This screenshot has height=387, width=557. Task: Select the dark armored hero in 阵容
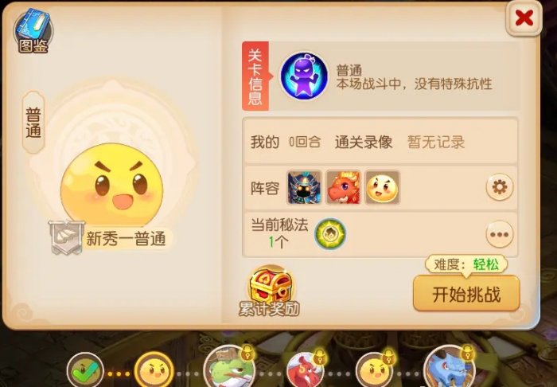tap(304, 187)
